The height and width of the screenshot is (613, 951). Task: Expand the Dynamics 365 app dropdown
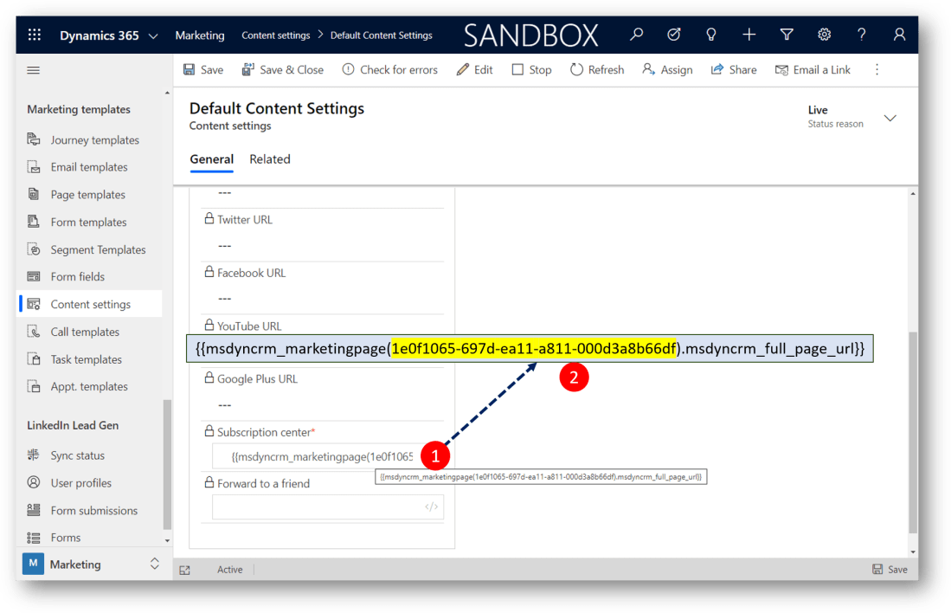pos(153,36)
